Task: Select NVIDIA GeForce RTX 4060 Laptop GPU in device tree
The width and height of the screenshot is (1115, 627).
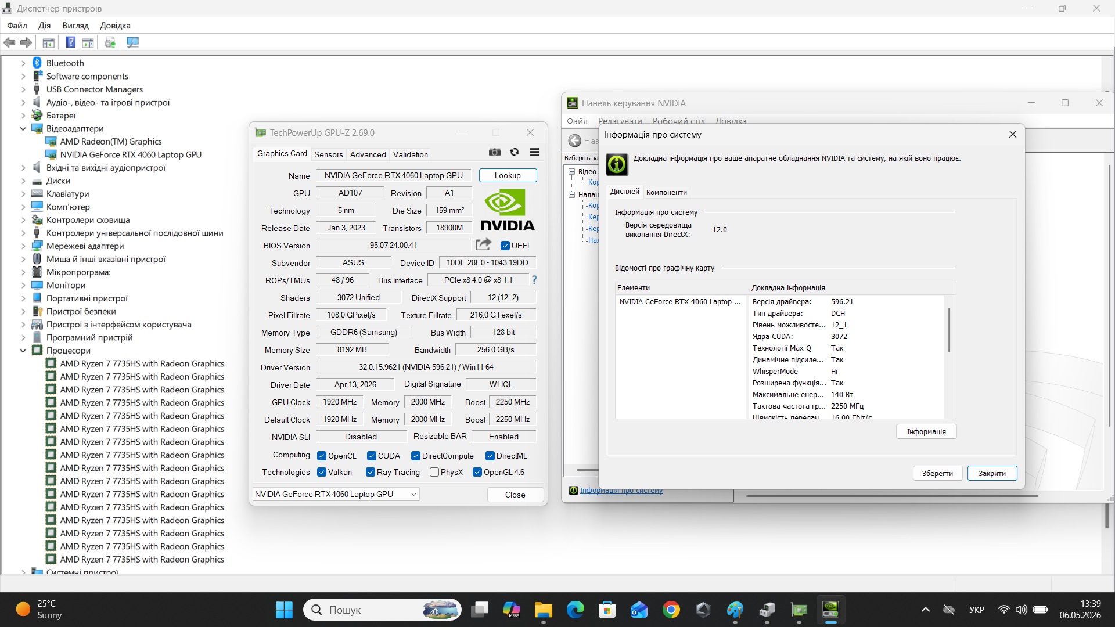Action: point(131,154)
